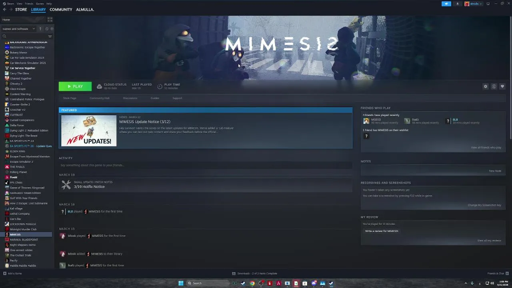Go forward with the right arrow
The image size is (512, 288).
10,10
